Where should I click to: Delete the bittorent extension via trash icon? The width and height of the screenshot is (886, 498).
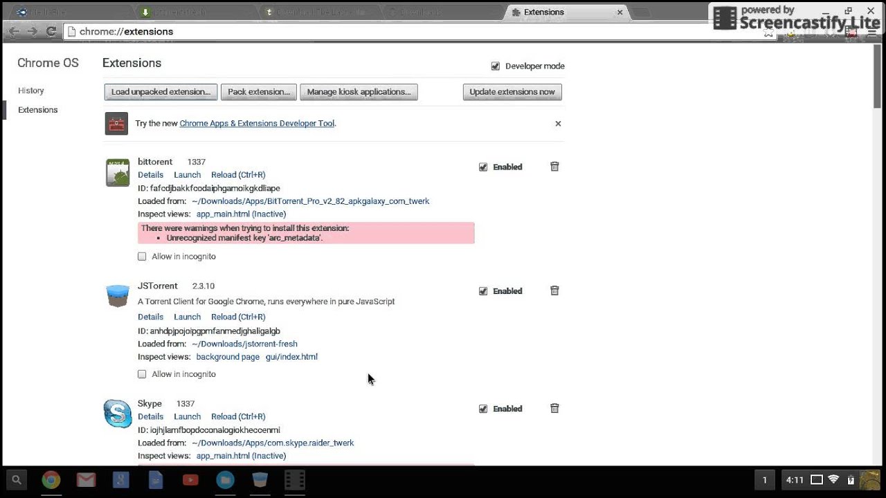(554, 167)
